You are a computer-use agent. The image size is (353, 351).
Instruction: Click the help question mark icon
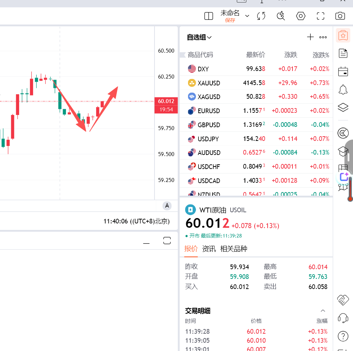click(343, 336)
